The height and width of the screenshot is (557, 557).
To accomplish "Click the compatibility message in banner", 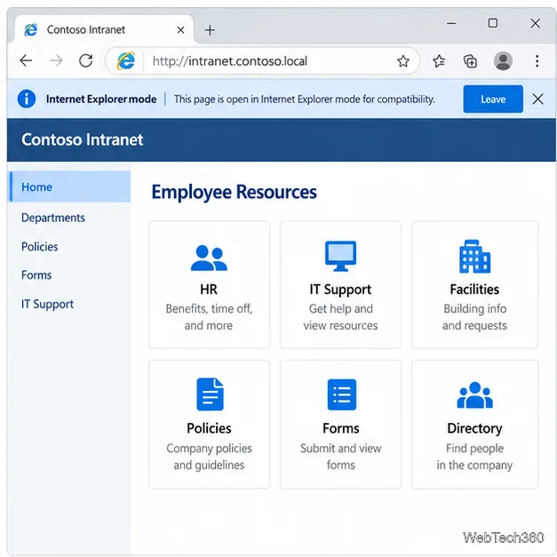I will tap(304, 99).
